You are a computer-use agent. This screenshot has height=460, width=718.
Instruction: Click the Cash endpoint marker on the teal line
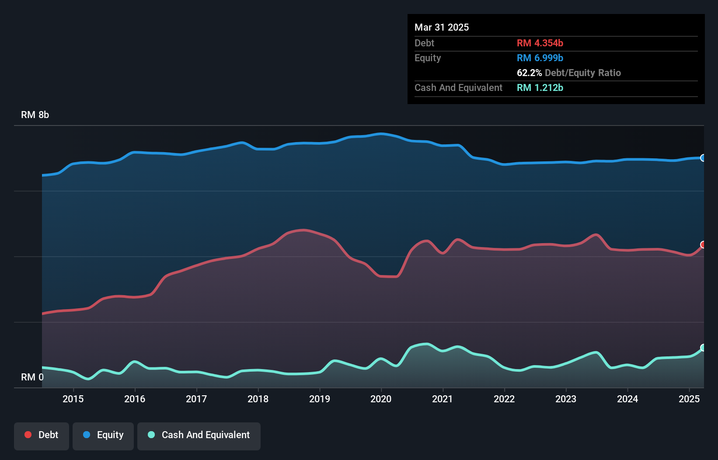(703, 348)
